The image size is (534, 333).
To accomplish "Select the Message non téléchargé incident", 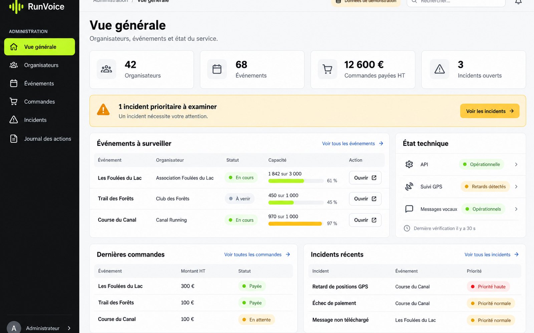I will (340, 320).
